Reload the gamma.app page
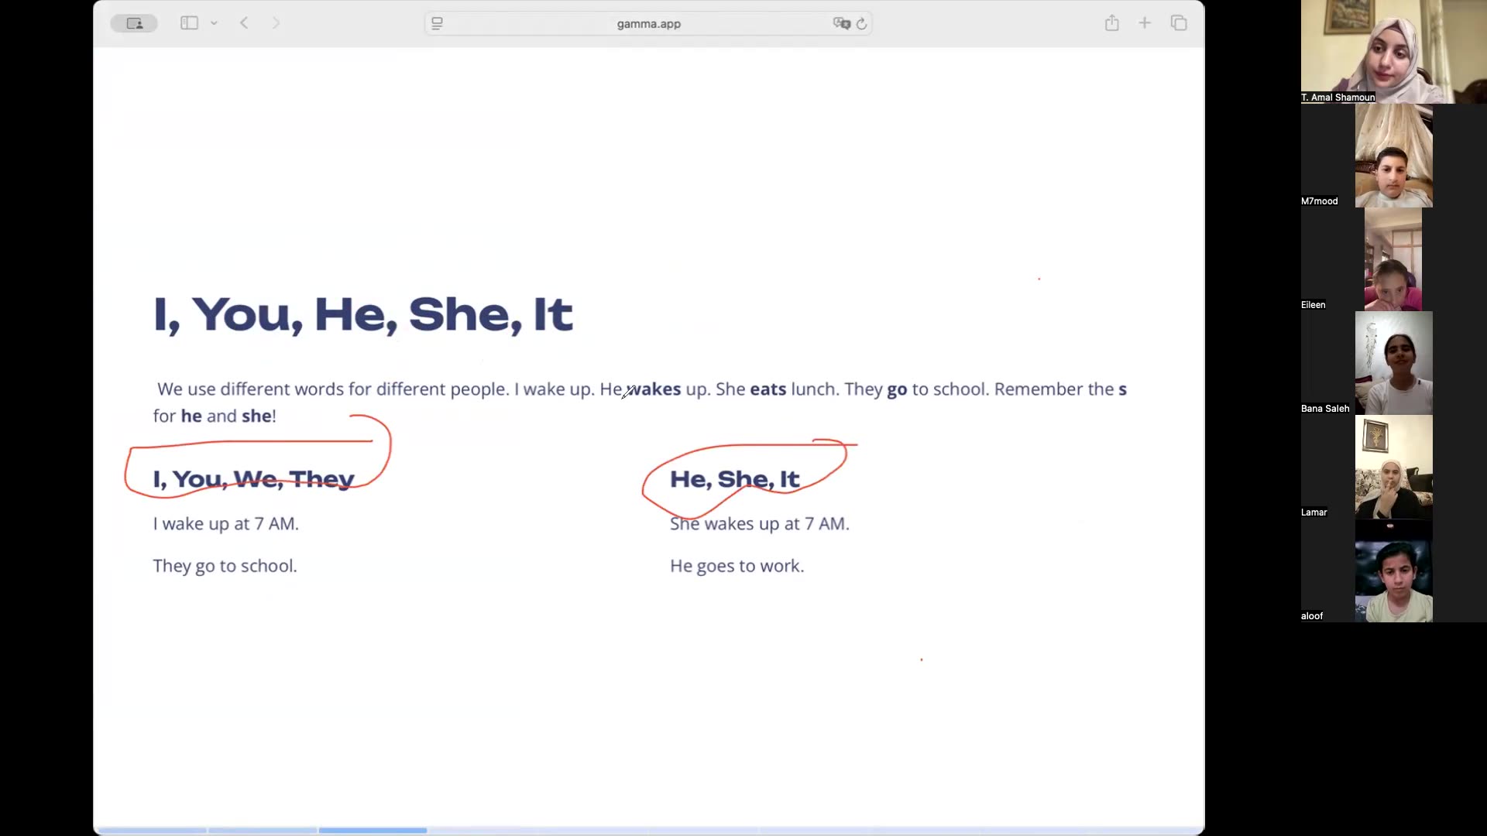The width and height of the screenshot is (1487, 836). pos(861,23)
